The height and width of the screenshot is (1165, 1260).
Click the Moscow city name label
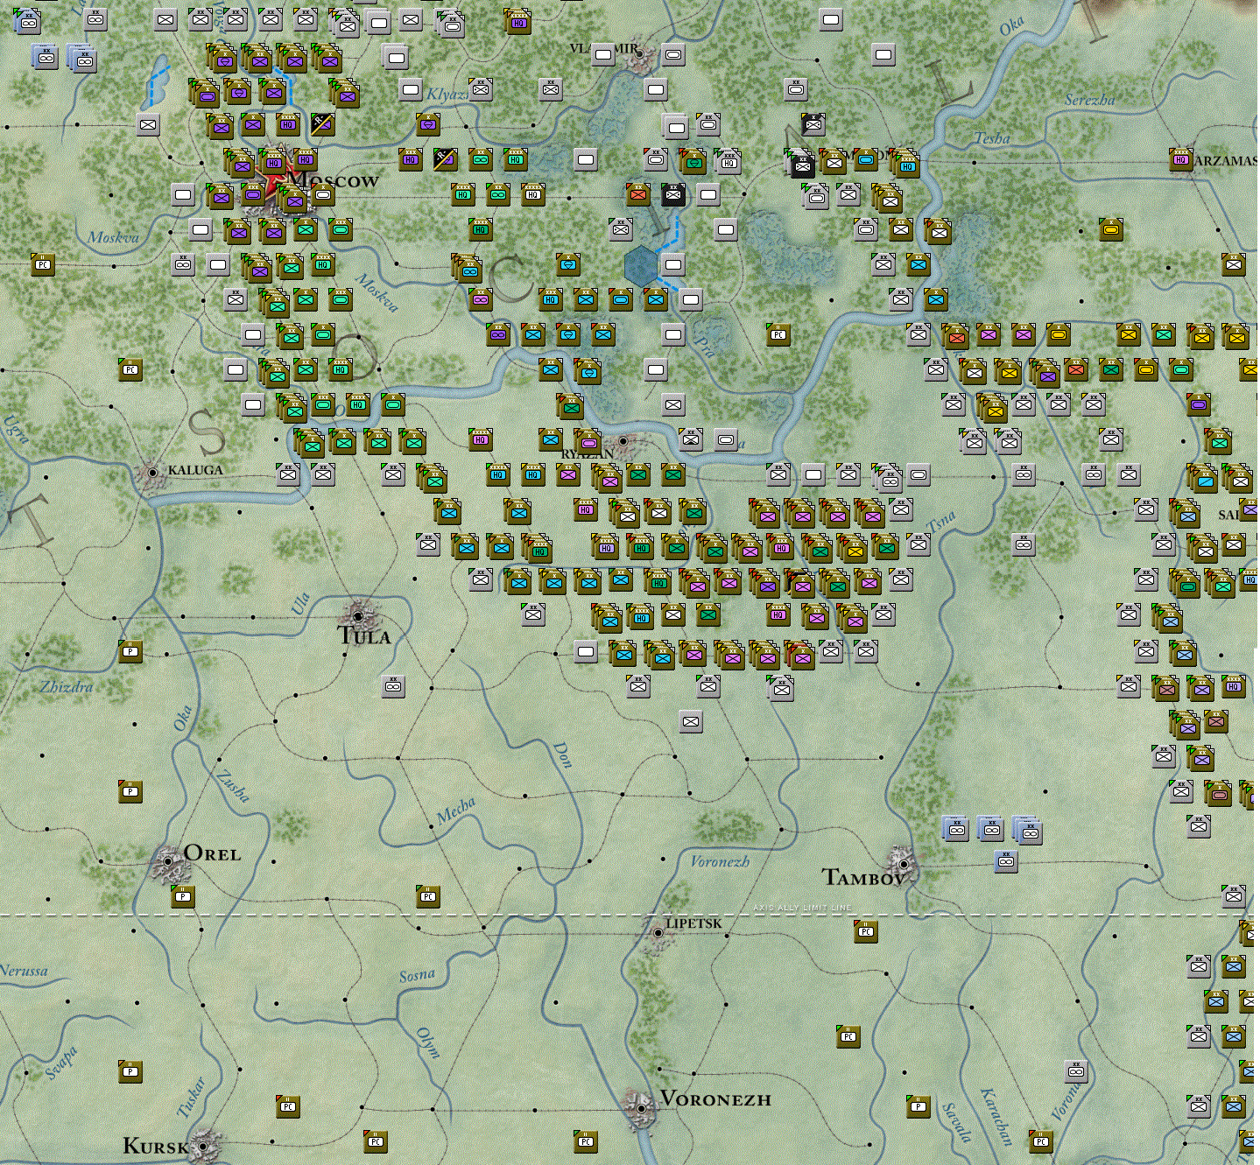[334, 180]
